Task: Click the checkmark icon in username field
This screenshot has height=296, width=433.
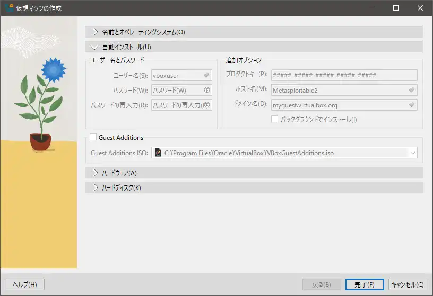Action: [x=206, y=75]
